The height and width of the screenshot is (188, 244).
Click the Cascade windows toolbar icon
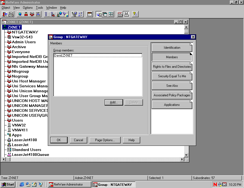105,14
